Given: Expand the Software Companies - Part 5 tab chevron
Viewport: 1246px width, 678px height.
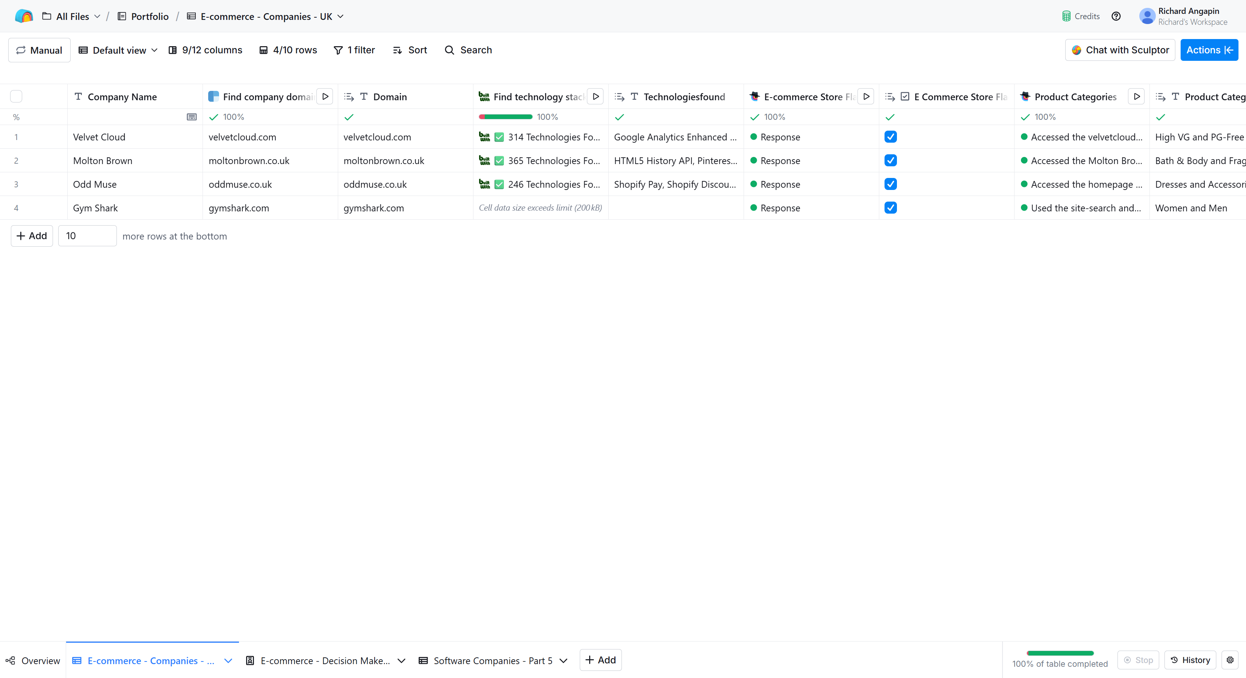Looking at the screenshot, I should click(x=564, y=661).
